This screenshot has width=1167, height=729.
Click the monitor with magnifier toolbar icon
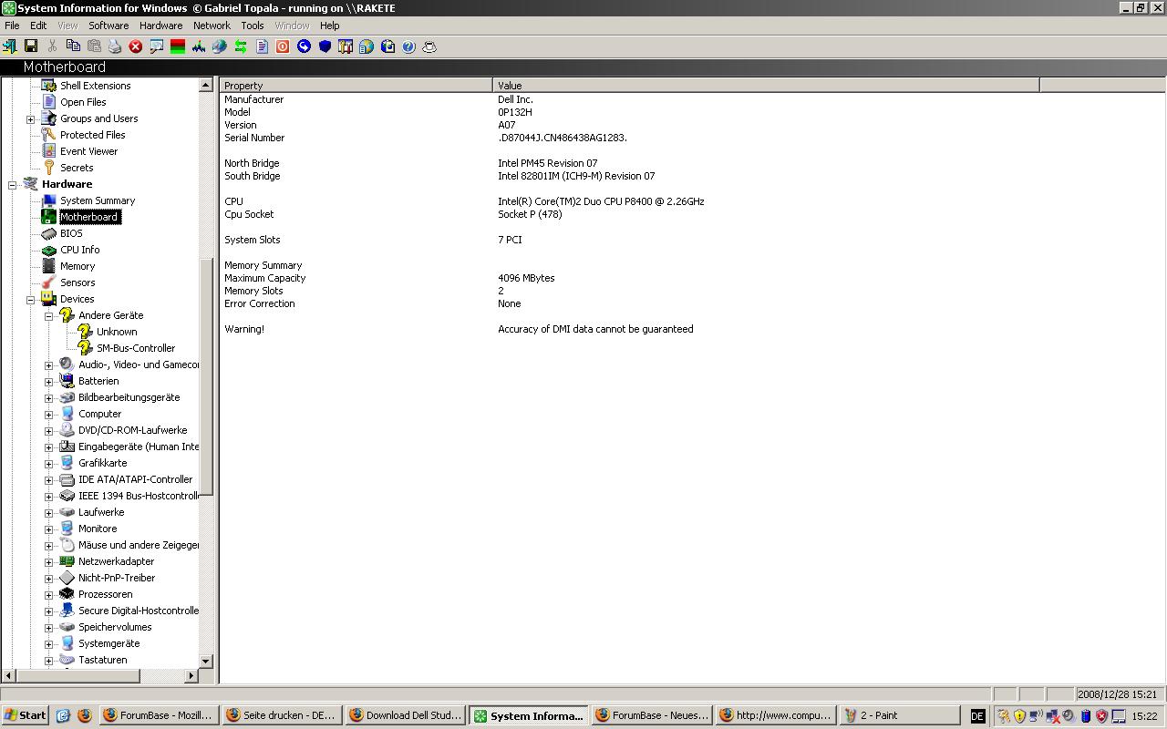coord(157,46)
